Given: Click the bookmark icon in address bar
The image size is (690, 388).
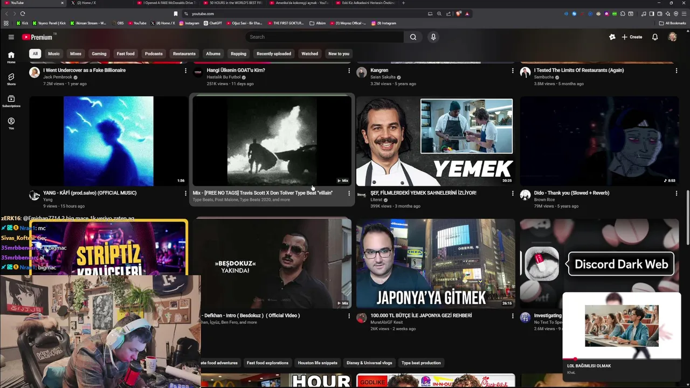Looking at the screenshot, I should tap(176, 13).
